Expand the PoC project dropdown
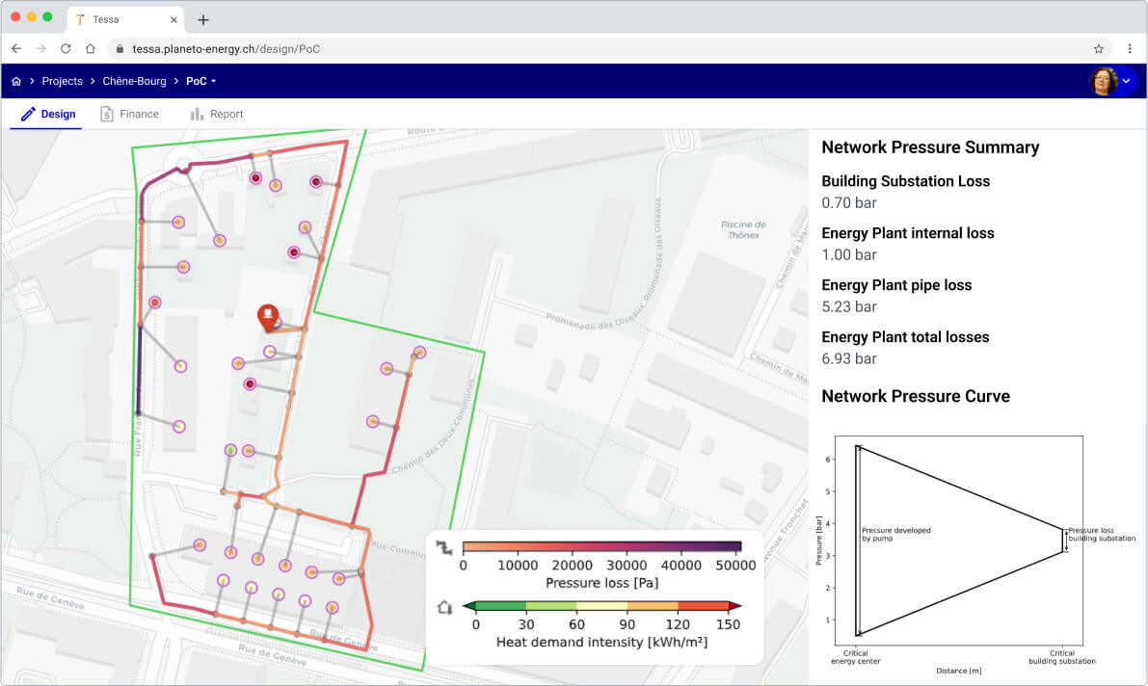The height and width of the screenshot is (686, 1148). tap(200, 82)
